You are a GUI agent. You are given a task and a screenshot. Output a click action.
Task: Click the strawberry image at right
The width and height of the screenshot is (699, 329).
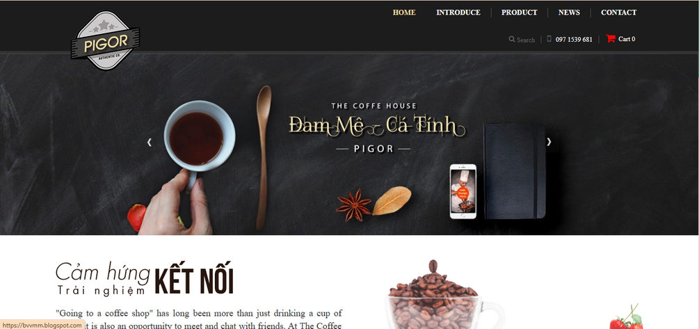(627, 317)
